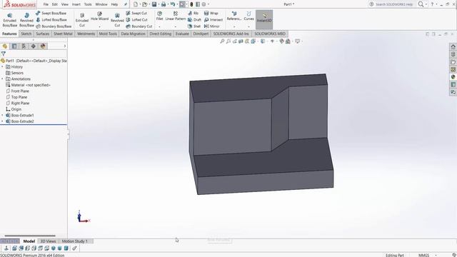Viewport: 457px width, 257px height.
Task: Open SOLIDWORKS Resources home task pane
Action: [453, 46]
